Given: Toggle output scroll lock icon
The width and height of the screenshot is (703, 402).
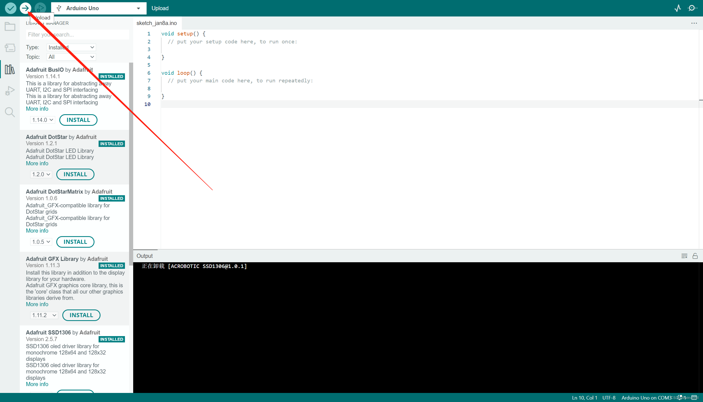Looking at the screenshot, I should pyautogui.click(x=695, y=256).
